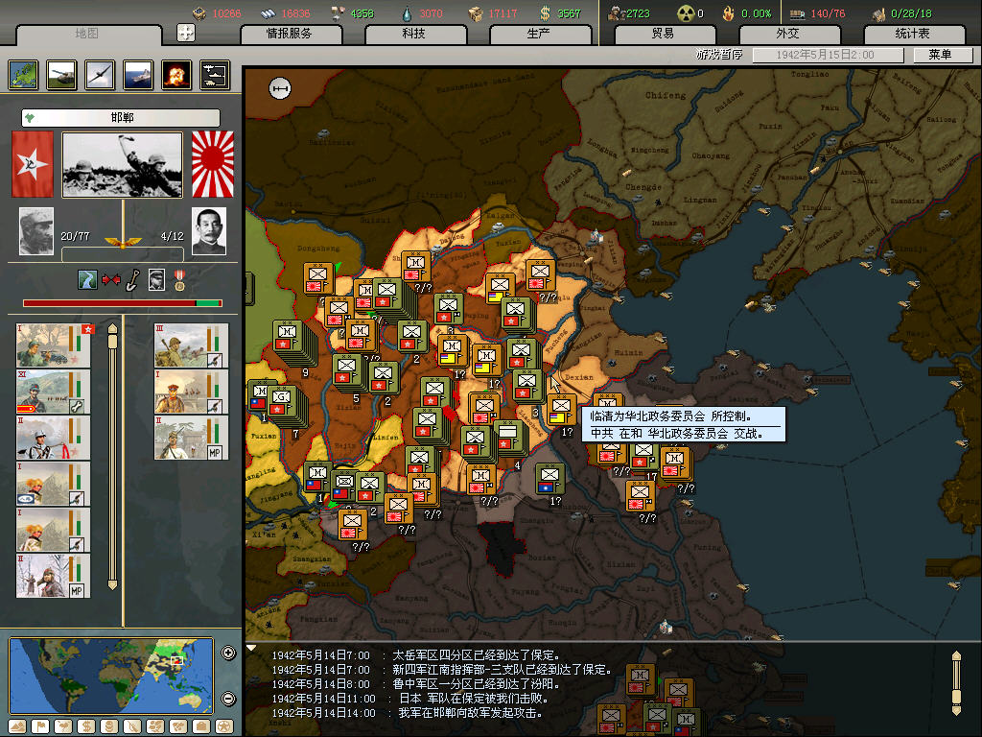The height and width of the screenshot is (737, 982).
Task: Click the river terrain modifier icon
Action: click(x=87, y=279)
